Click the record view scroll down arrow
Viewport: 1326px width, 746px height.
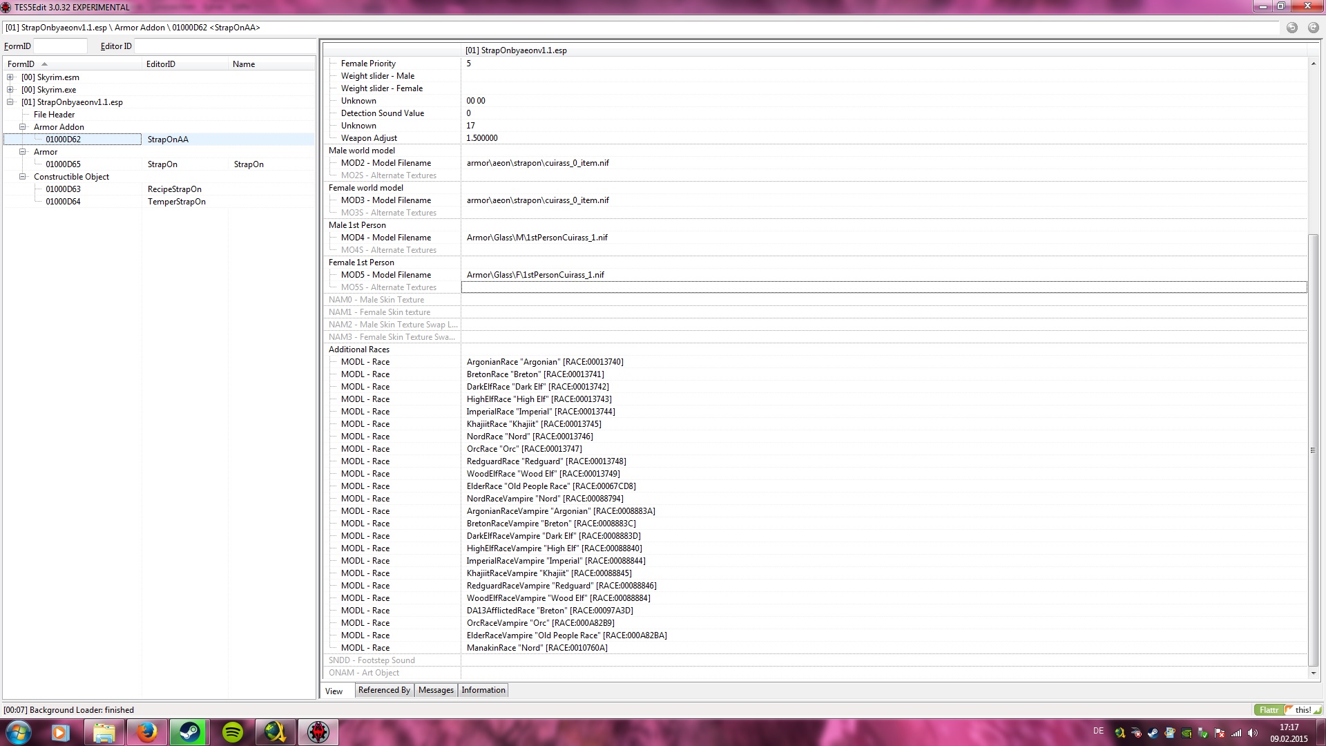(1313, 673)
